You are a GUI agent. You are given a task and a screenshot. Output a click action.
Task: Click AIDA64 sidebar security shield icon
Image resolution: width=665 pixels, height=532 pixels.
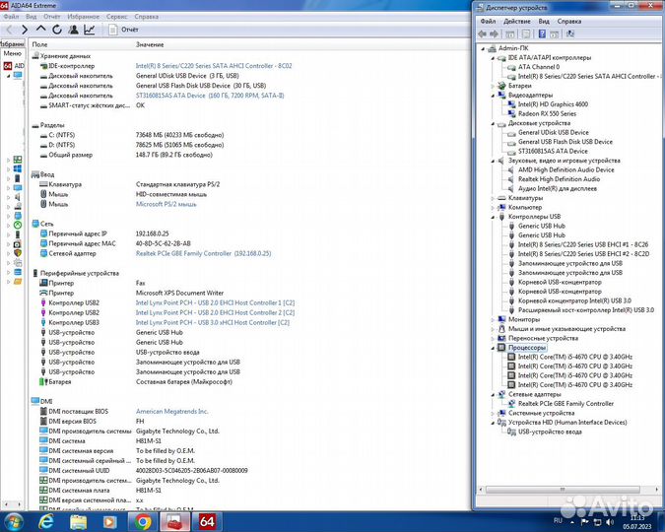tap(18, 253)
